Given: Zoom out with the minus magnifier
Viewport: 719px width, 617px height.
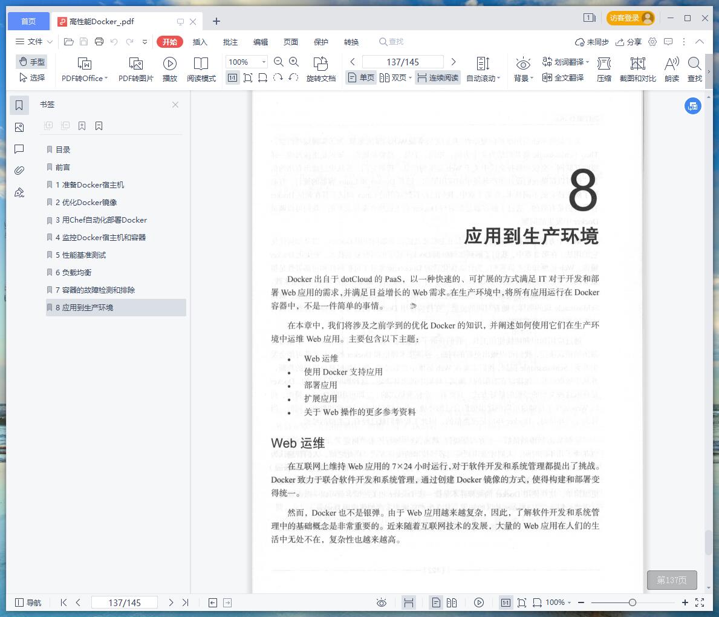Looking at the screenshot, I should pos(278,62).
